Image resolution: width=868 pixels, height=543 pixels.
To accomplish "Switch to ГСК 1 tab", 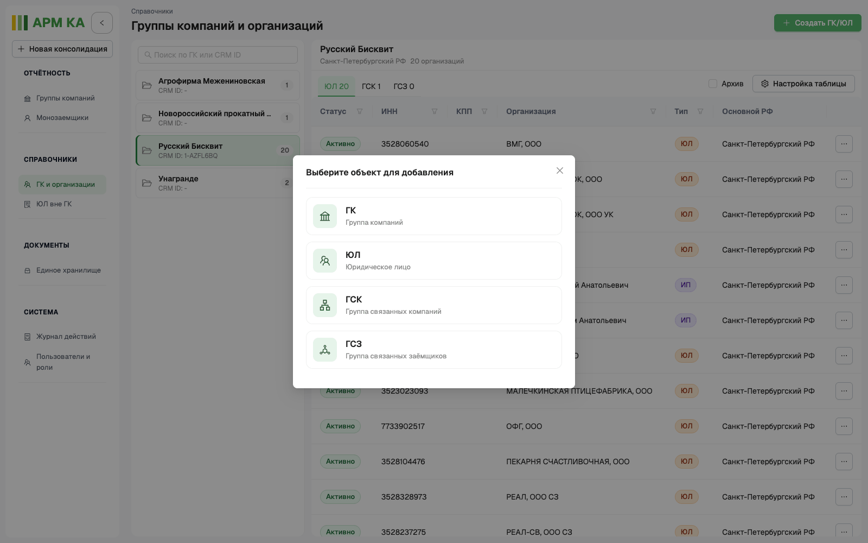I will (x=371, y=86).
